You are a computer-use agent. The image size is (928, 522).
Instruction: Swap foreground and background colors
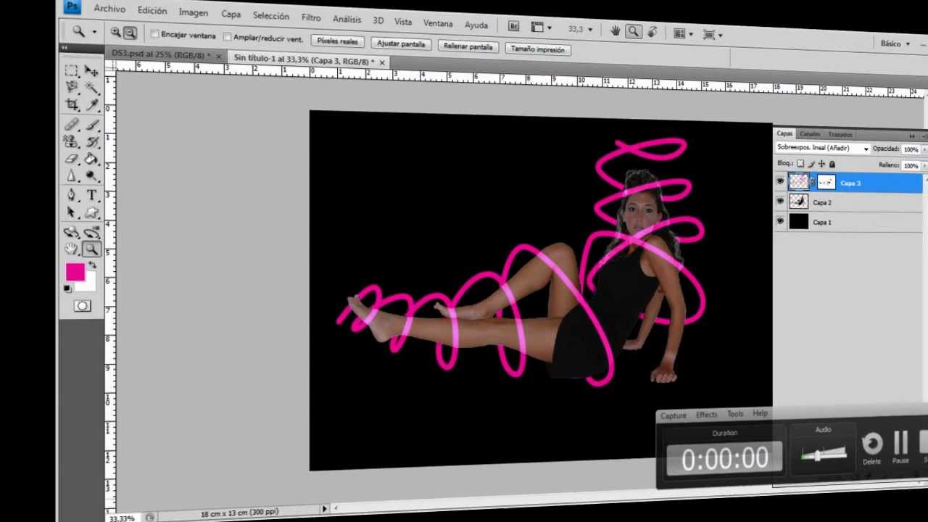pos(91,266)
